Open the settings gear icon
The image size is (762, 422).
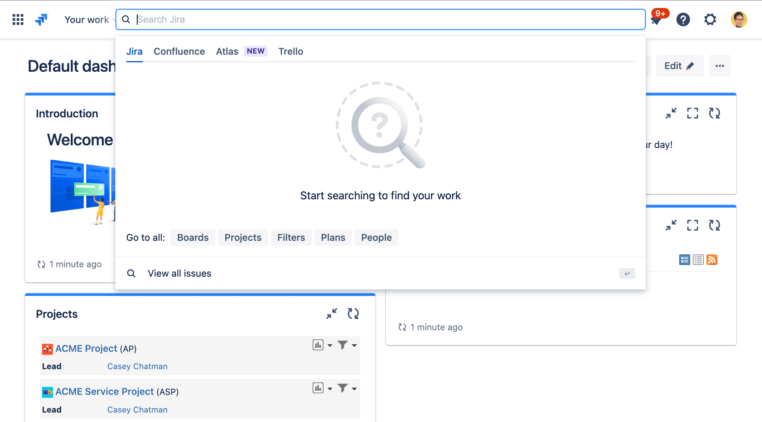click(711, 19)
